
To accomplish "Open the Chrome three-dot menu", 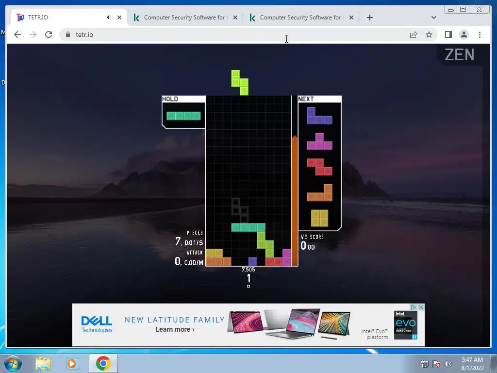I will click(480, 34).
